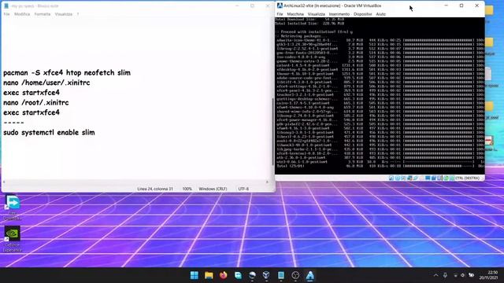Click inside the Arch Linux VM terminal output
The width and height of the screenshot is (504, 283).
380,96
